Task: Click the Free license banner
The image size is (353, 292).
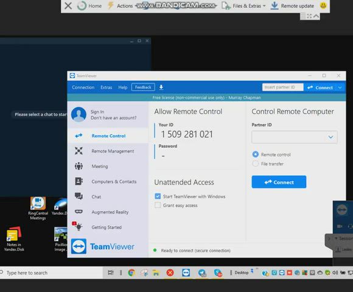Action: pos(206,97)
